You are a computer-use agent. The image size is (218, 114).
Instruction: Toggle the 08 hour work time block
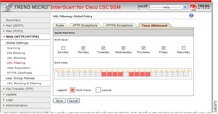(x=104, y=74)
